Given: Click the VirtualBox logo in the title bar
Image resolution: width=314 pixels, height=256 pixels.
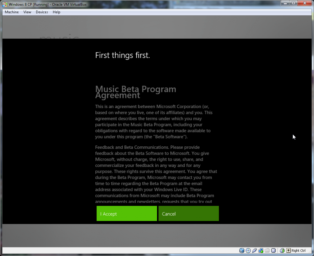Looking at the screenshot, I should tap(4, 4).
